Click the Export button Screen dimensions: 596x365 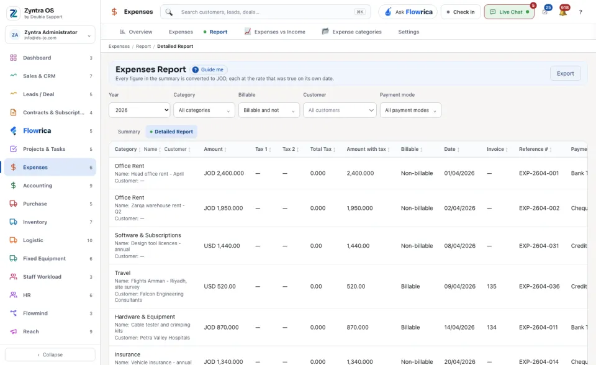pos(565,73)
